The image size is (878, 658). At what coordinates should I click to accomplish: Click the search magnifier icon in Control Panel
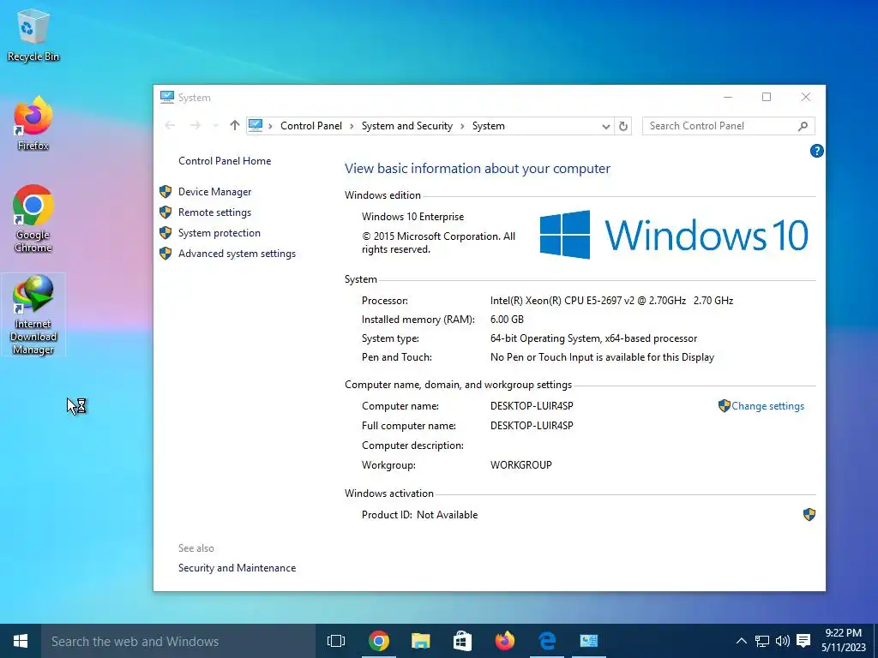coord(803,126)
